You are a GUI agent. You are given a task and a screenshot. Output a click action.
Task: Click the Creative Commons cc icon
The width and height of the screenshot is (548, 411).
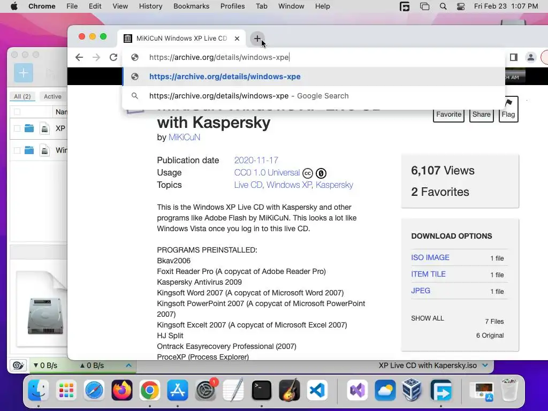pos(308,173)
